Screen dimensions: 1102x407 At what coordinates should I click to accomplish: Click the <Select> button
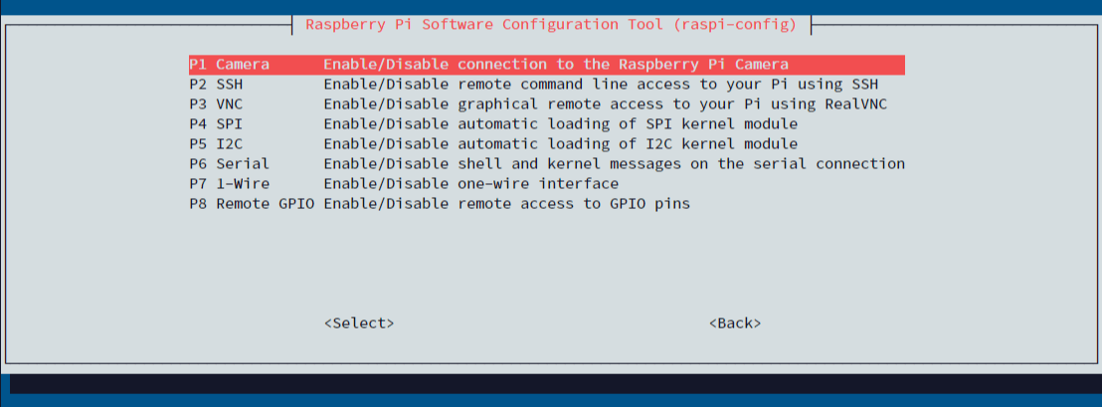coord(359,324)
